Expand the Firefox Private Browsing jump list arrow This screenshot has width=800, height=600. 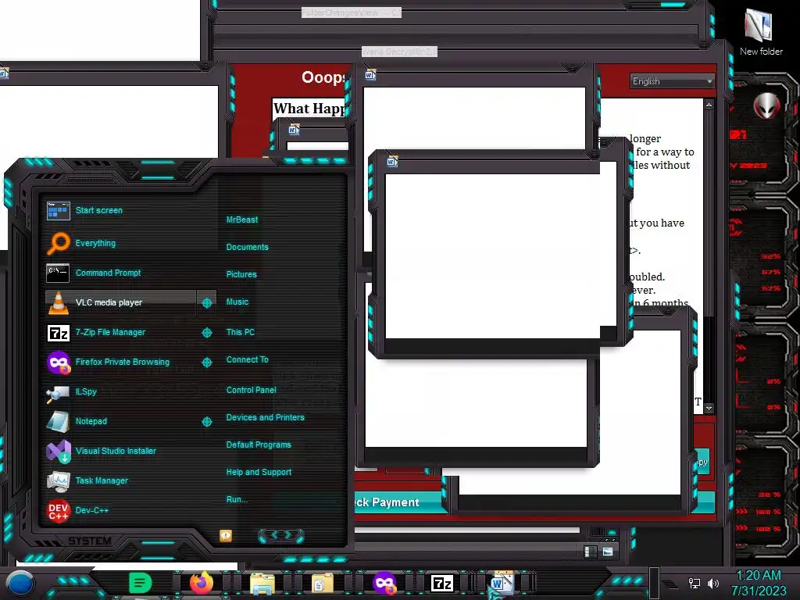[206, 362]
